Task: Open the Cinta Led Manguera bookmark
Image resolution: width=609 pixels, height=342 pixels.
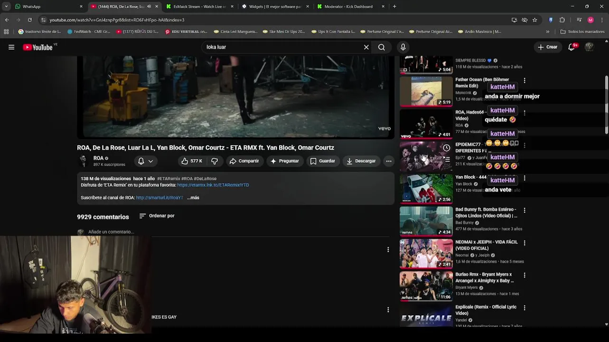Action: [235, 32]
